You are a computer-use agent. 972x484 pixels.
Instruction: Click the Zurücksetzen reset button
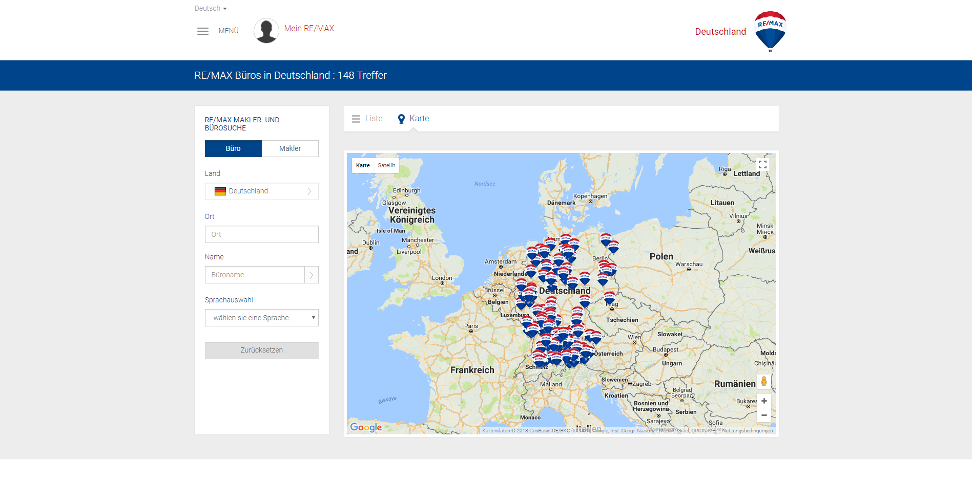point(262,350)
